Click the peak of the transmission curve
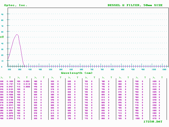 17,34
